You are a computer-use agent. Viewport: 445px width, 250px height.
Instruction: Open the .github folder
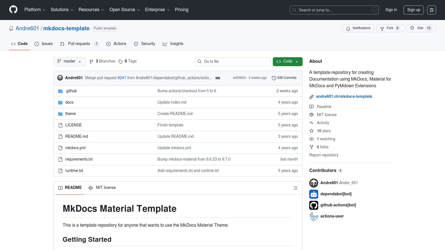click(x=71, y=91)
